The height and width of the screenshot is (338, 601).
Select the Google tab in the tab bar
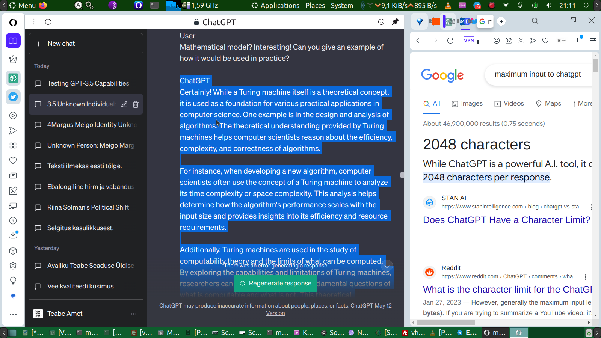coord(486,21)
